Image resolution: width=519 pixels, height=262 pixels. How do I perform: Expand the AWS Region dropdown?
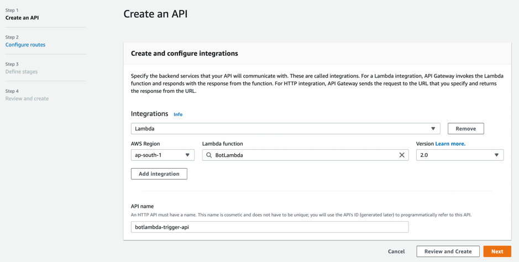162,155
